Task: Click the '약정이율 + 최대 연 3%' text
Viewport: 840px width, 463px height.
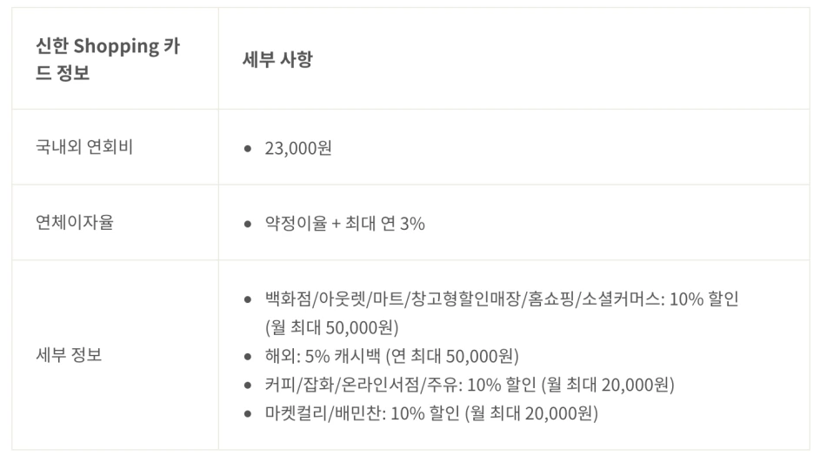Action: point(344,224)
